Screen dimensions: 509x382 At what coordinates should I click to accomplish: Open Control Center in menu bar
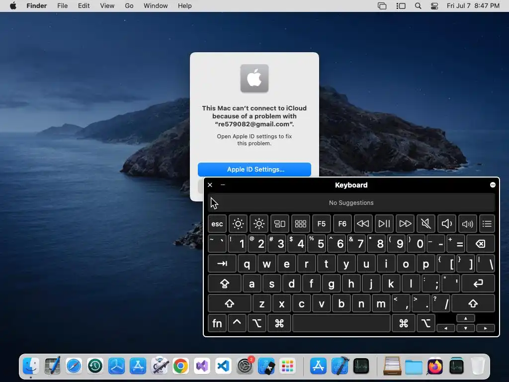click(434, 6)
